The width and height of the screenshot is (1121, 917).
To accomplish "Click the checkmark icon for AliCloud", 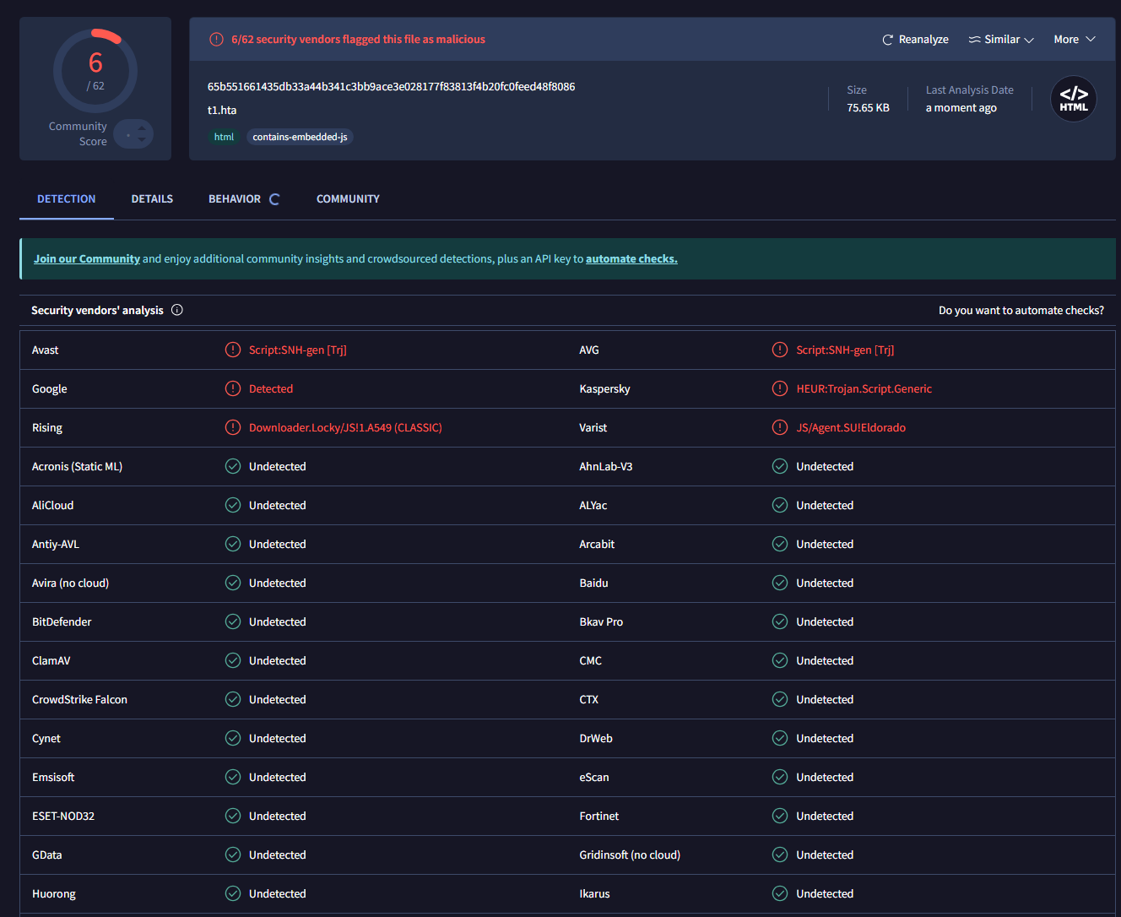I will [233, 505].
